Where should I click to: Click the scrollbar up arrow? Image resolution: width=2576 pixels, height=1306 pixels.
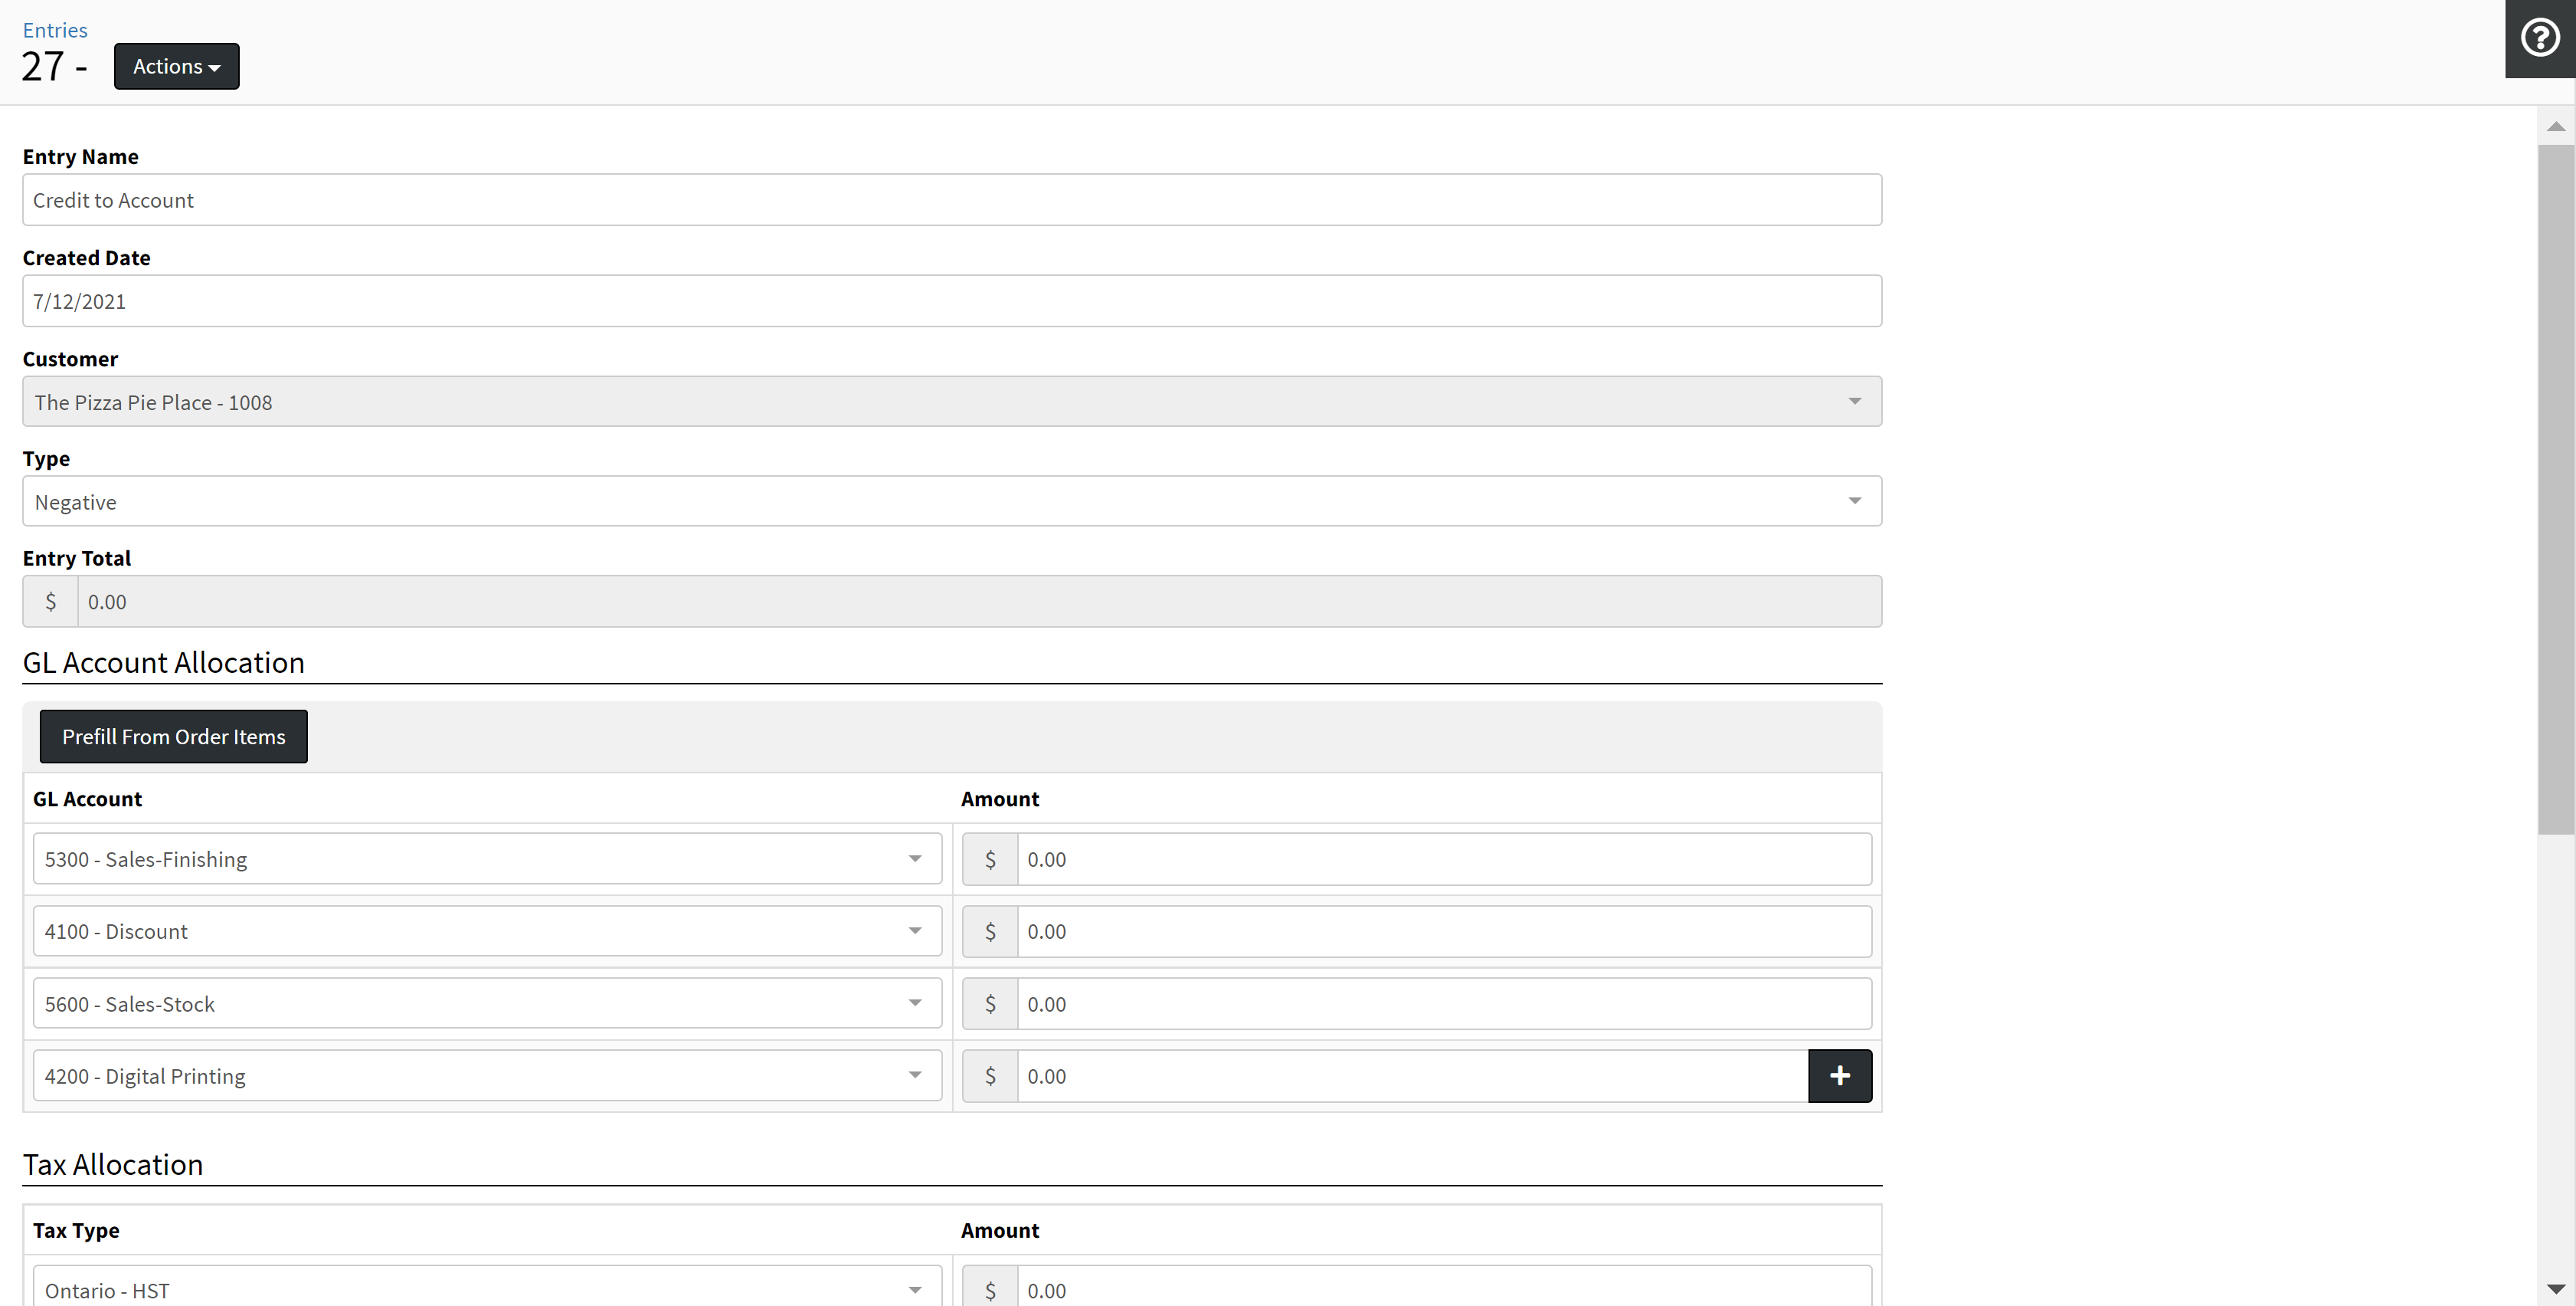pos(2555,126)
